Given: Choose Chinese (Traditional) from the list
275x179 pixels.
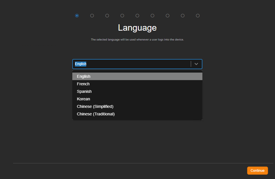Looking at the screenshot, I should pos(137,114).
